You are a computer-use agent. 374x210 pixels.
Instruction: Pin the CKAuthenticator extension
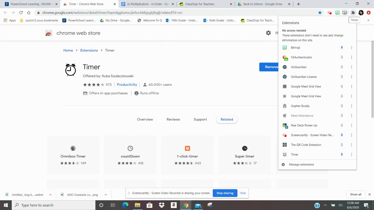click(x=342, y=57)
